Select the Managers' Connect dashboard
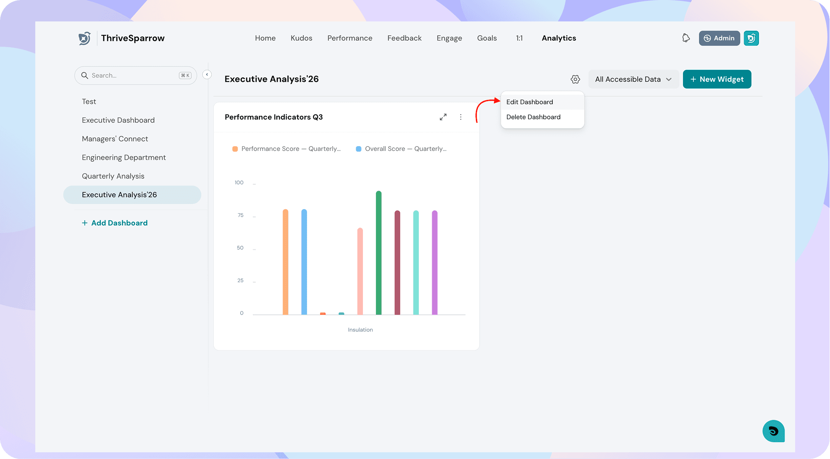Screen dimensions: 830x459 115,139
